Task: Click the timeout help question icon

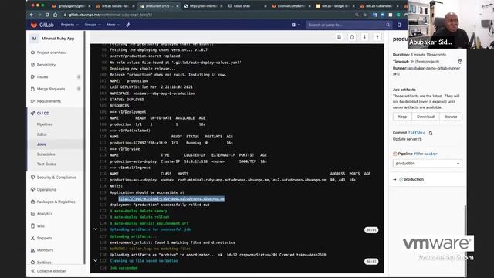Action: (x=460, y=62)
